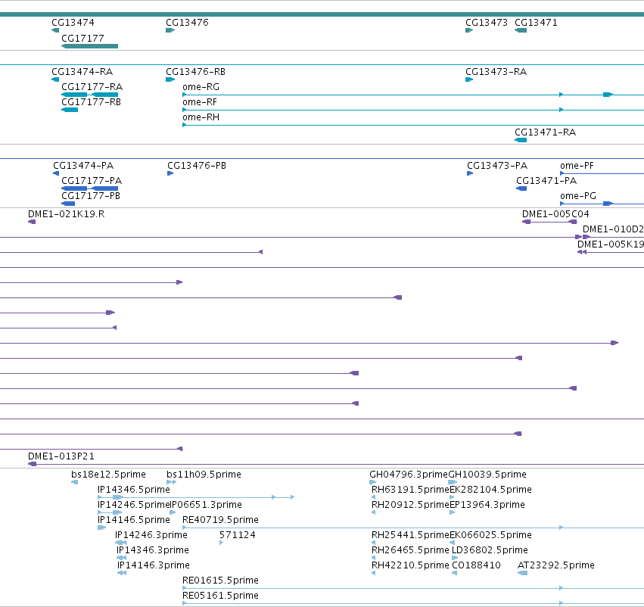Click transcript CG13476-RB

(195, 72)
